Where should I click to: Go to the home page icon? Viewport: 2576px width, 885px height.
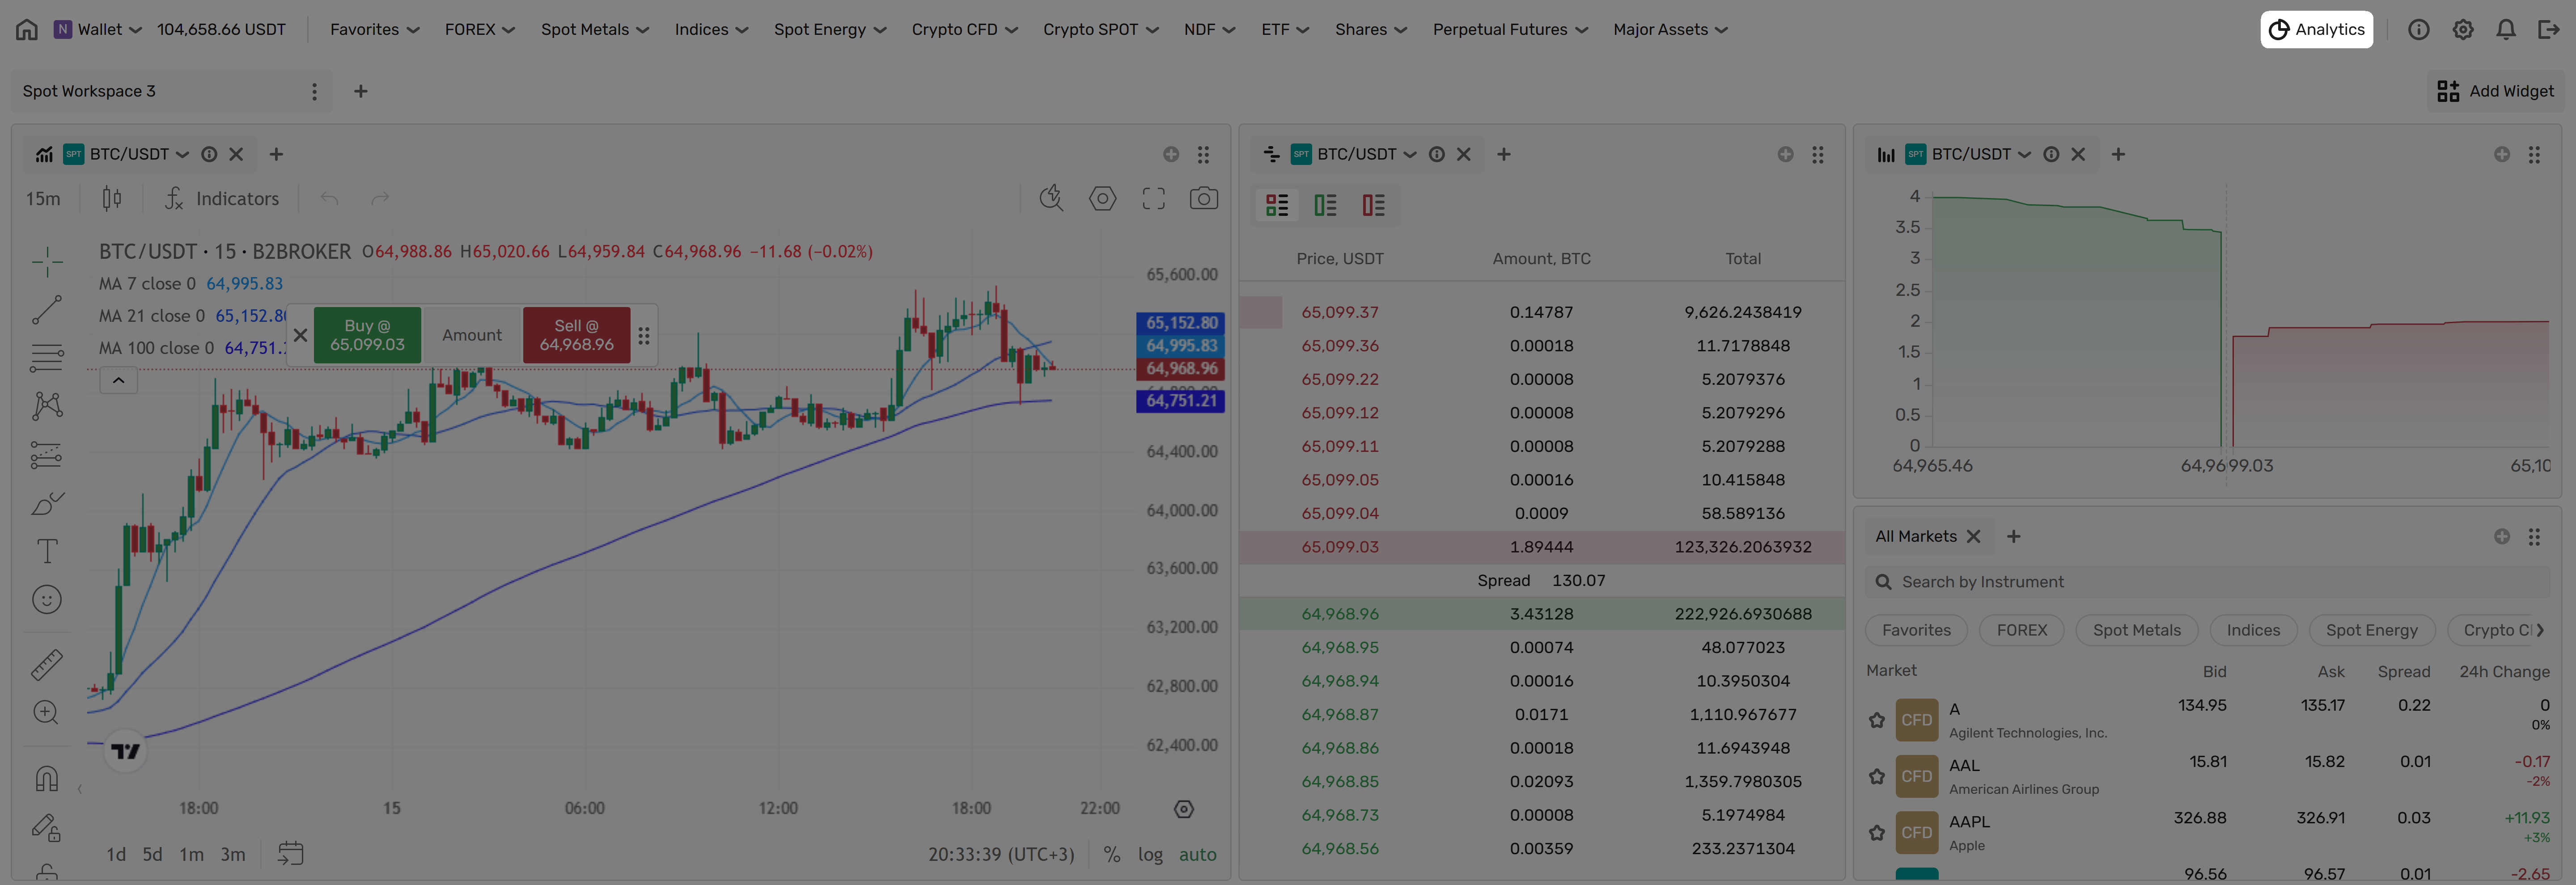point(27,29)
